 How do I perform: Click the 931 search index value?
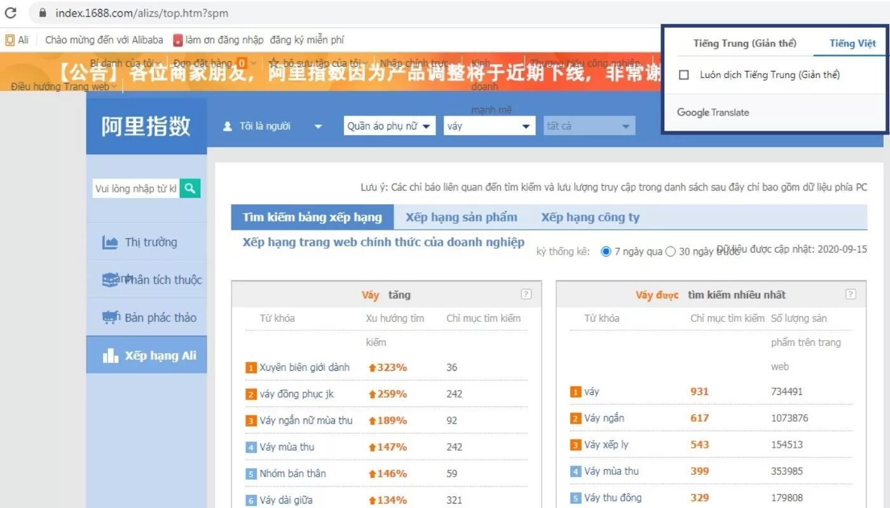tap(699, 392)
